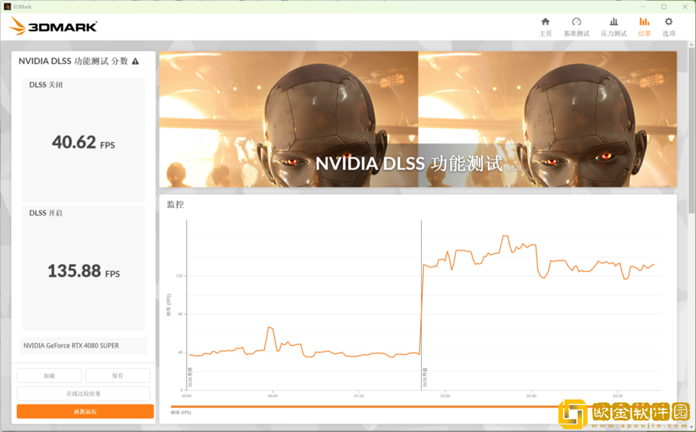Click the orange range bar below the chart
The width and height of the screenshot is (696, 432).
point(362,407)
